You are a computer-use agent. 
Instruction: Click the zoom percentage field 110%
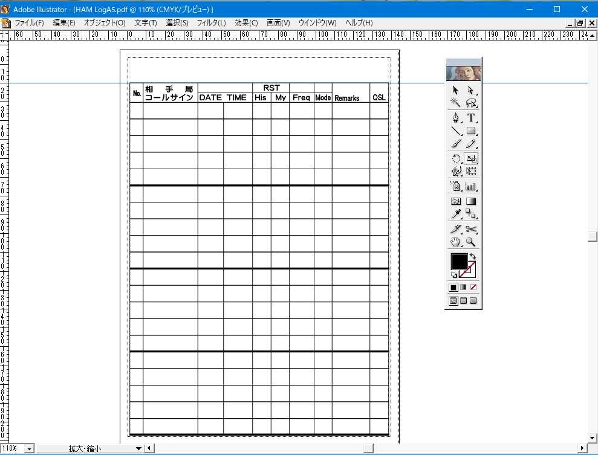coord(12,448)
